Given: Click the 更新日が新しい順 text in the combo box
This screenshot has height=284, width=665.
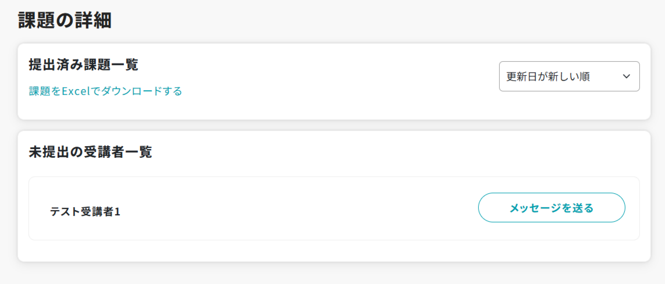Looking at the screenshot, I should click(x=548, y=77).
